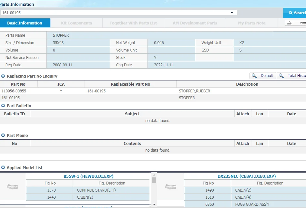
Task: Select the AM Development Parts tab
Action: tap(195, 23)
